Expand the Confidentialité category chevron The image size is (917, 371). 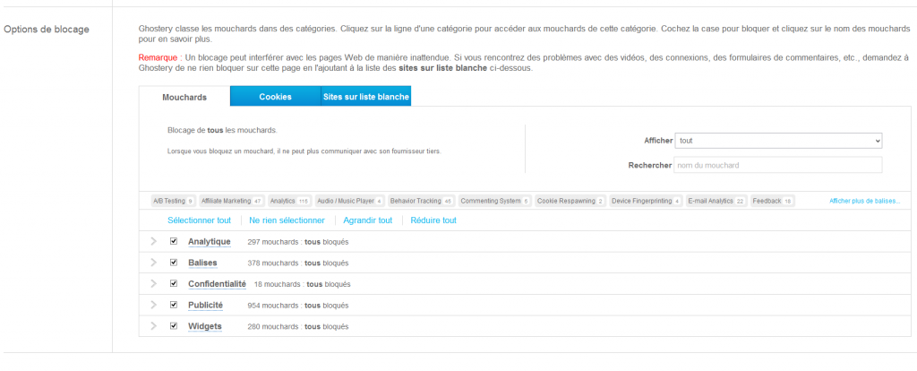[154, 283]
